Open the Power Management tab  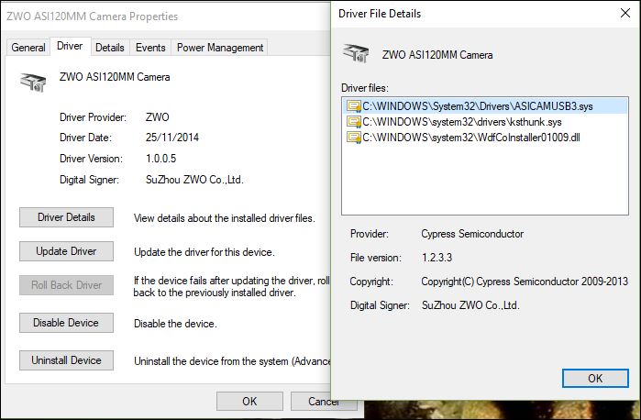(x=220, y=48)
